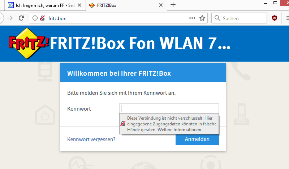Click the Anmelden button
The width and height of the screenshot is (289, 169).
tap(197, 139)
